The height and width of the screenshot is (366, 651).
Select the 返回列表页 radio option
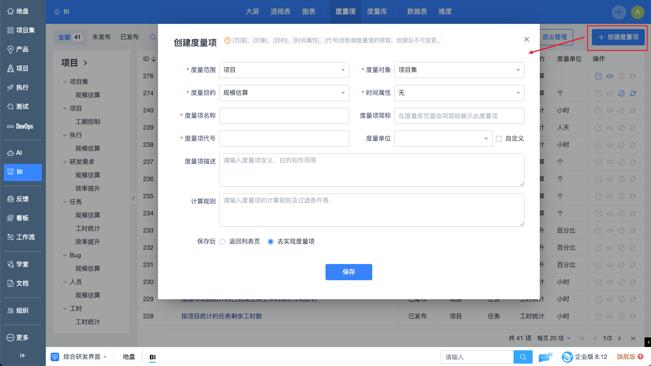pos(222,242)
